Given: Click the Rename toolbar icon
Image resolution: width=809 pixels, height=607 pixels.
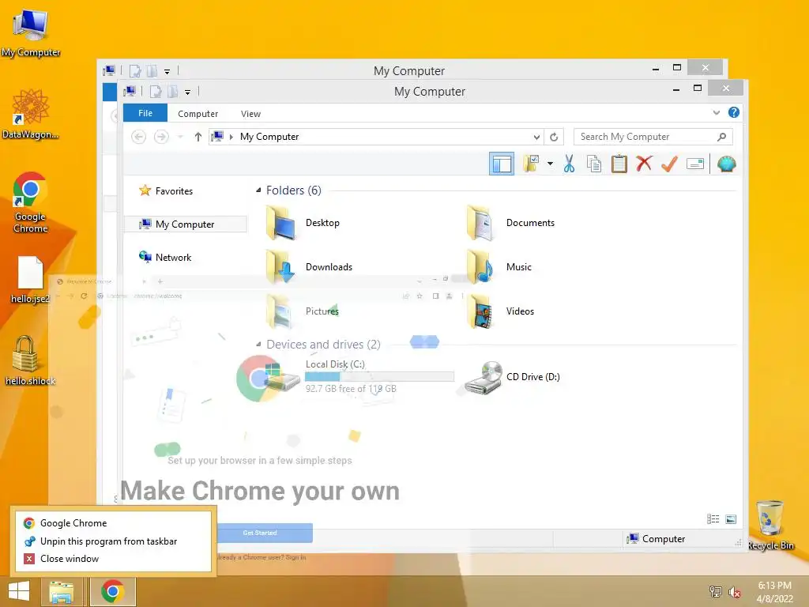Looking at the screenshot, I should (x=695, y=164).
